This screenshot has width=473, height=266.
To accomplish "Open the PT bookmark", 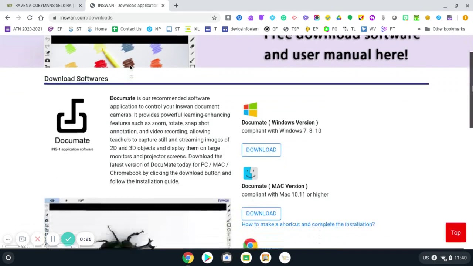I will (x=388, y=29).
